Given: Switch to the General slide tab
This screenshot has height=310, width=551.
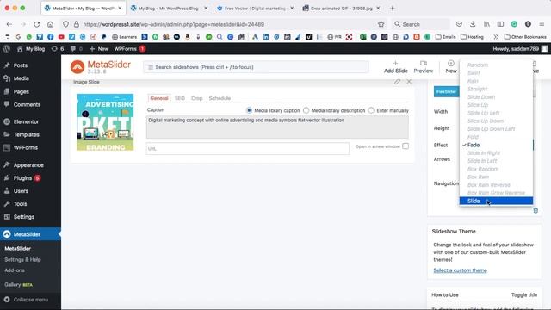Looking at the screenshot, I should [159, 98].
